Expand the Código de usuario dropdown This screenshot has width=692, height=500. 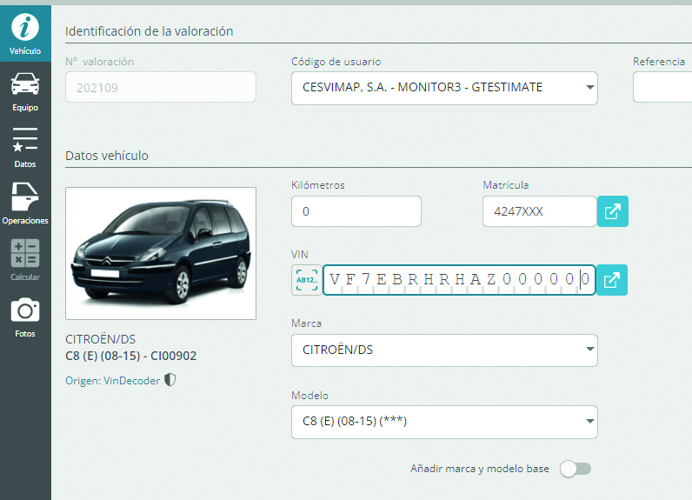point(444,88)
